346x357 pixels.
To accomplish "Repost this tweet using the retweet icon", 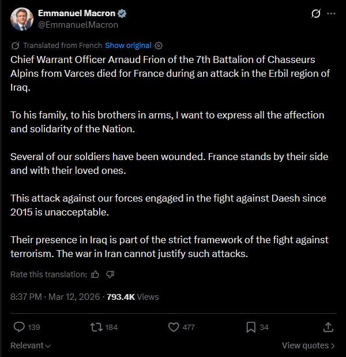I will point(96,327).
